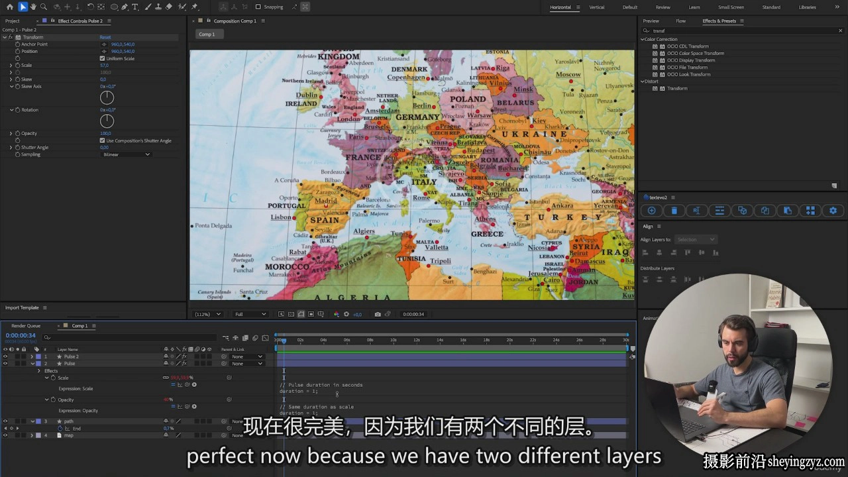The image size is (848, 477).
Task: Select the Puppet Pin tool
Action: (195, 7)
